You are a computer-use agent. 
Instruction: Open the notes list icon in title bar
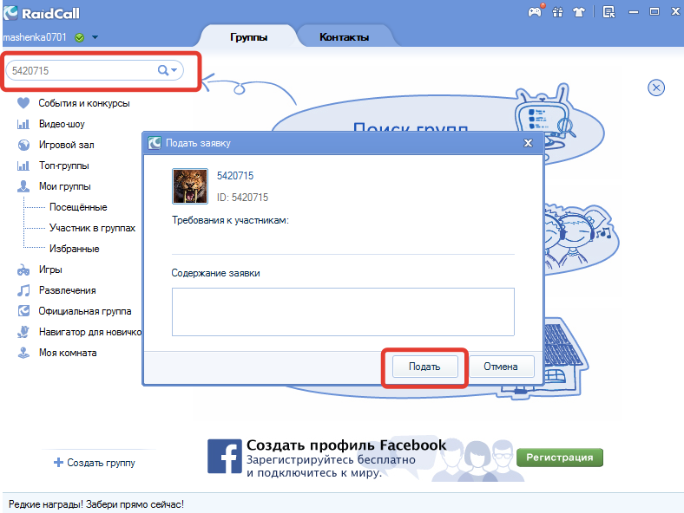[x=608, y=12]
